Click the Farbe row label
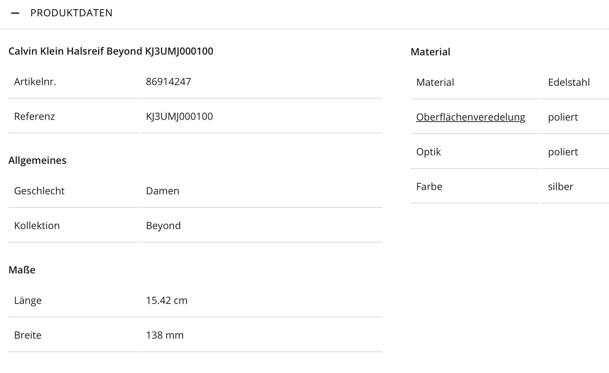Image resolution: width=609 pixels, height=373 pixels. click(429, 186)
